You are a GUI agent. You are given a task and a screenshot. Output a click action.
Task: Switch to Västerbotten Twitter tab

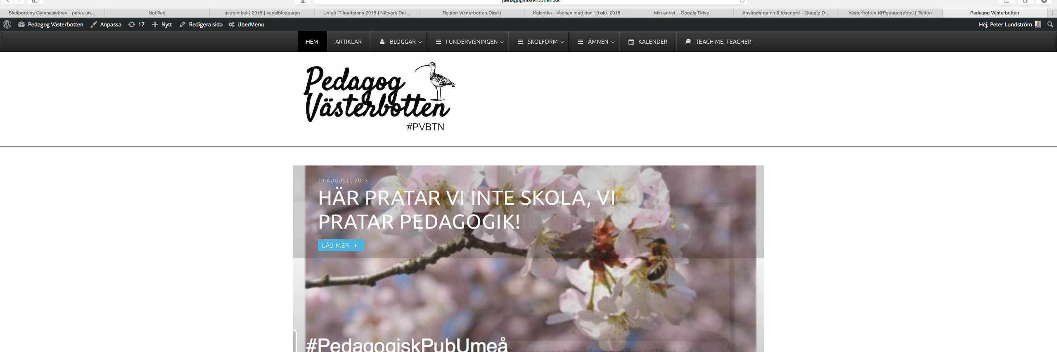[890, 13]
